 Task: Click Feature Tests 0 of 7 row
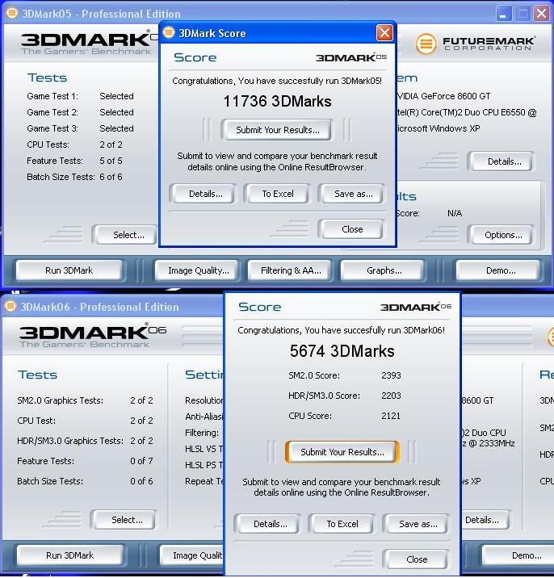coord(85,461)
